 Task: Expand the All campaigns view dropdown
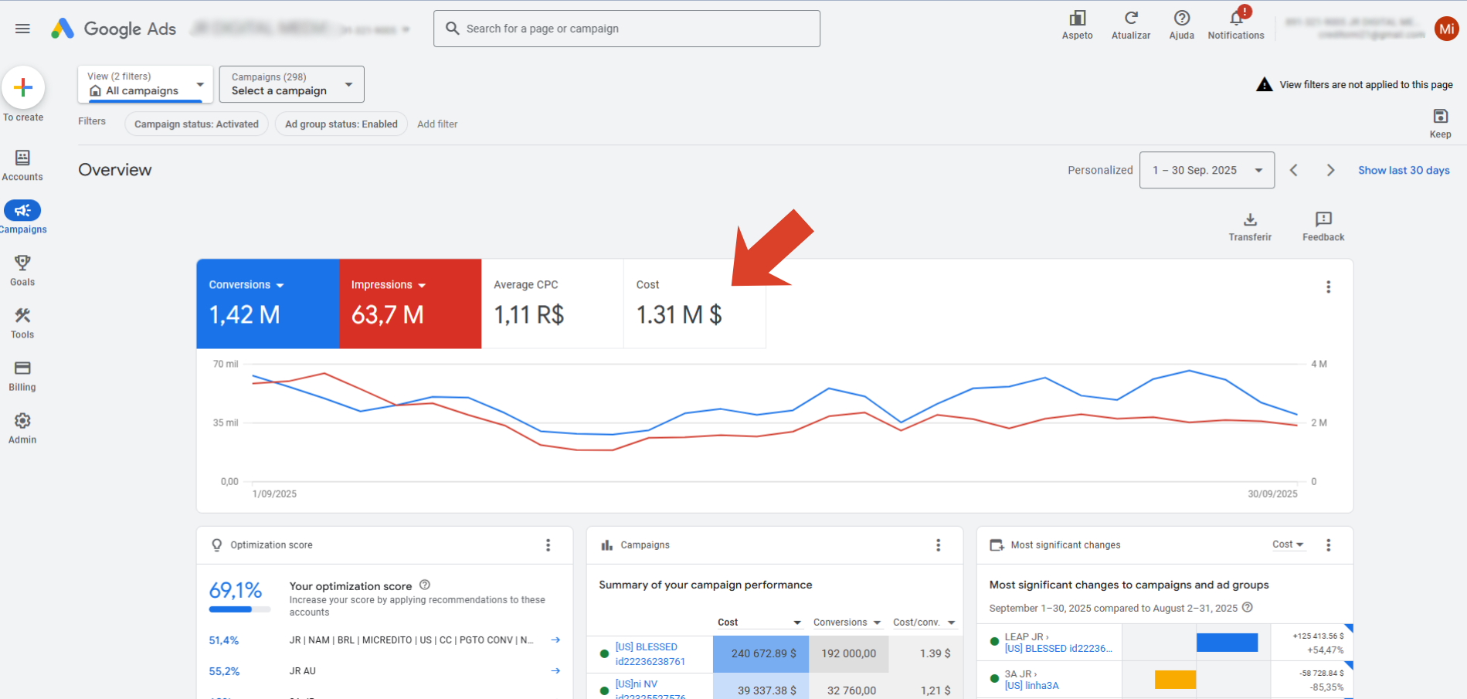(145, 84)
